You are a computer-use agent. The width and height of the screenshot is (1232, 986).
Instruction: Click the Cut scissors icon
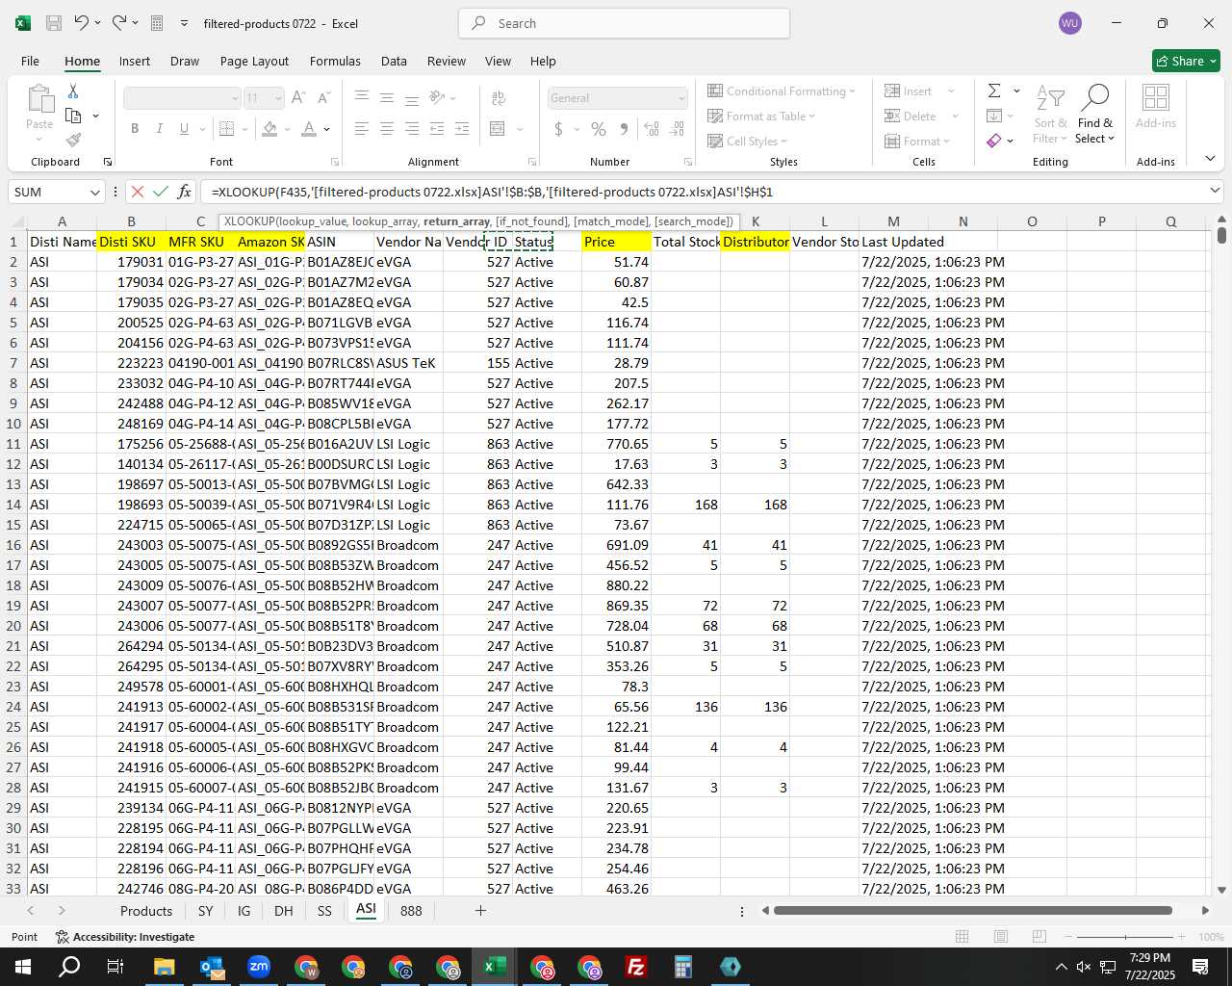pos(73,91)
